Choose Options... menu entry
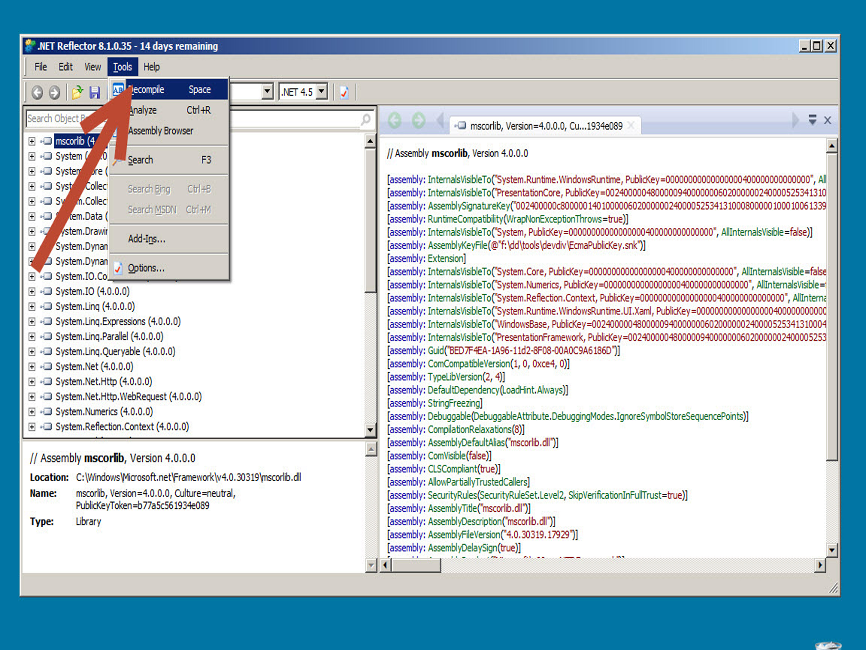The width and height of the screenshot is (866, 650). pyautogui.click(x=169, y=268)
